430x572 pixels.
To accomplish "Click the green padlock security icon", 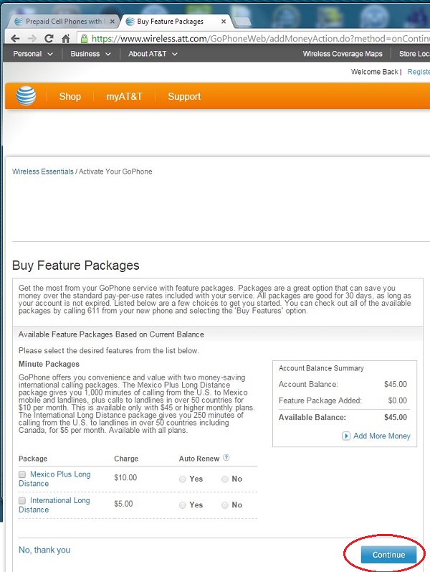I will click(84, 39).
